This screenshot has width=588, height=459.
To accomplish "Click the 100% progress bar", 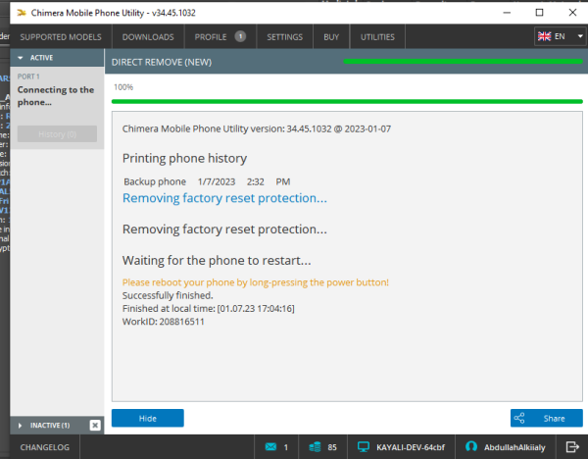I will 347,101.
